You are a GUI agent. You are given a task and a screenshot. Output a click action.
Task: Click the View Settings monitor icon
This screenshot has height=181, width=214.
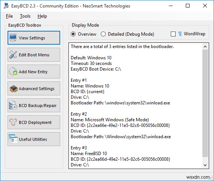(13, 38)
